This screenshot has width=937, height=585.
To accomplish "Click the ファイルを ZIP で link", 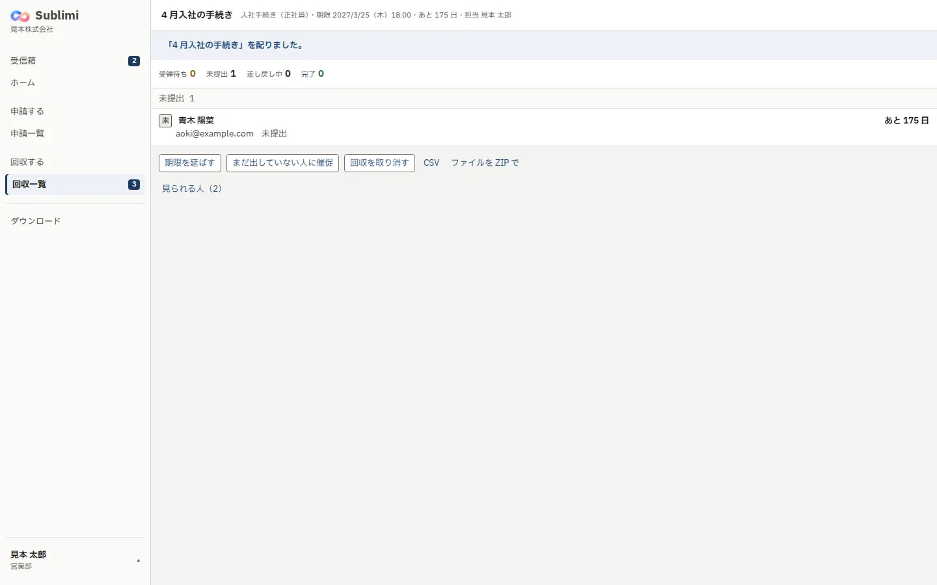I will click(485, 163).
